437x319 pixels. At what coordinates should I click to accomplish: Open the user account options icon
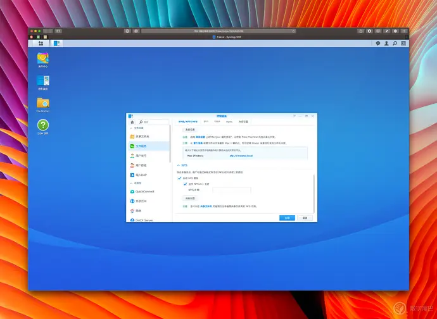pos(386,43)
